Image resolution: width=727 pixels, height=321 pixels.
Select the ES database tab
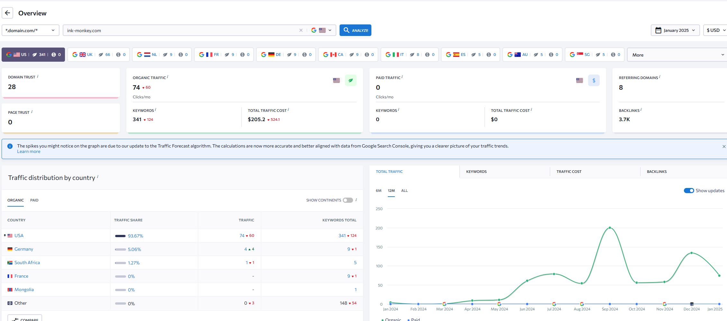click(x=470, y=55)
